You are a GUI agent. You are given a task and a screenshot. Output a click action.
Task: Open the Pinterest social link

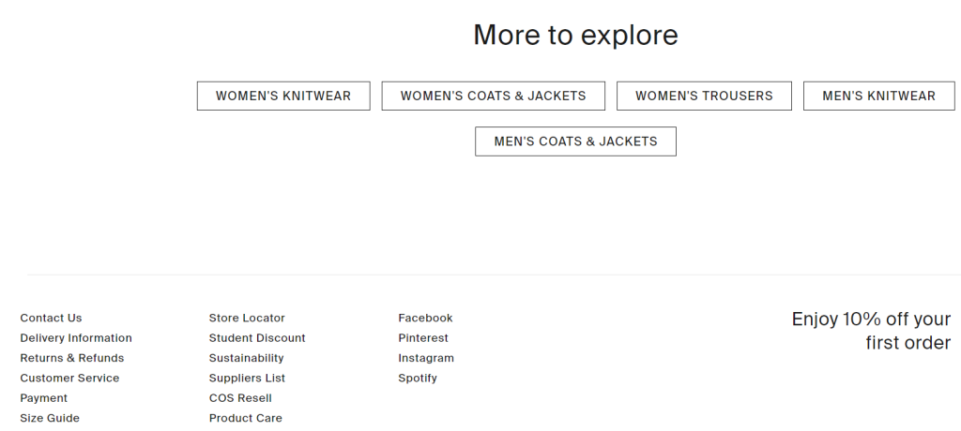tap(423, 338)
